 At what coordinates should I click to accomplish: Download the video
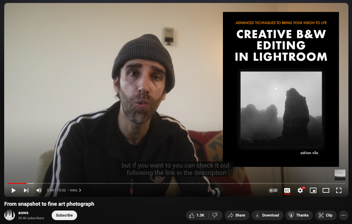coord(267,215)
